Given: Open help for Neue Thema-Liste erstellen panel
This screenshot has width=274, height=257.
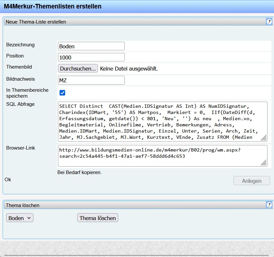Looking at the screenshot, I should tap(269, 22).
